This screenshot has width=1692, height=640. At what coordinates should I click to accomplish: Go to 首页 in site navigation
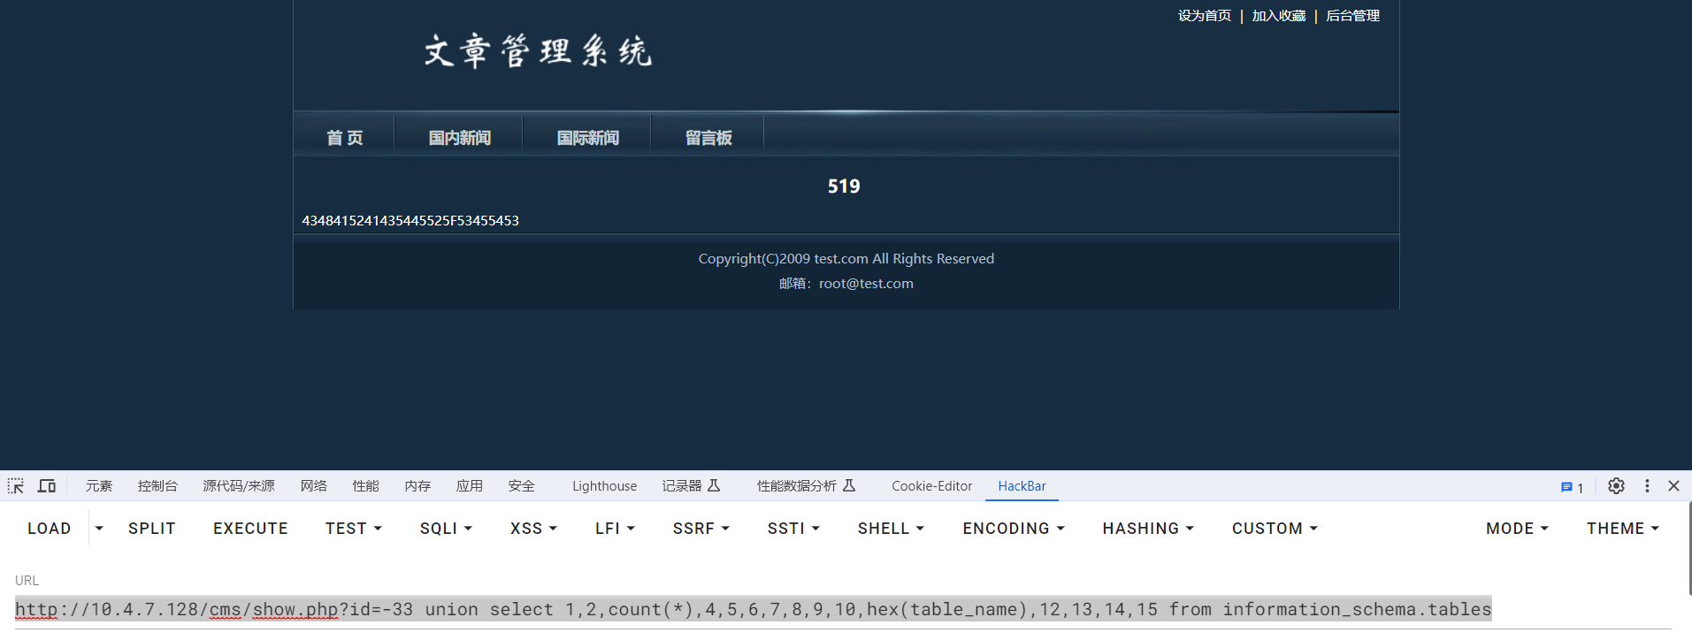344,138
